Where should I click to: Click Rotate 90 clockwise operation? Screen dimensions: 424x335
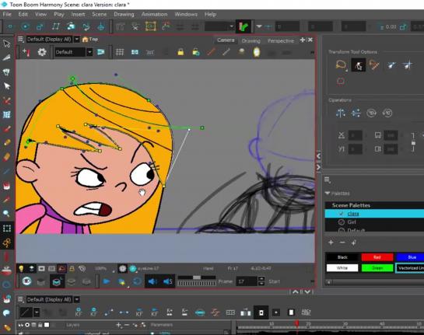(x=372, y=113)
